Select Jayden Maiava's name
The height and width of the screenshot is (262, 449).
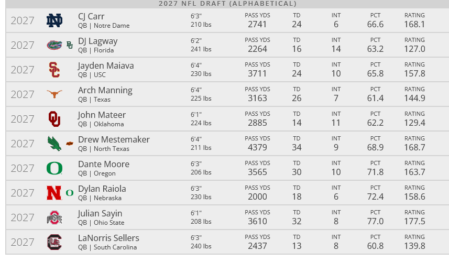pyautogui.click(x=105, y=65)
